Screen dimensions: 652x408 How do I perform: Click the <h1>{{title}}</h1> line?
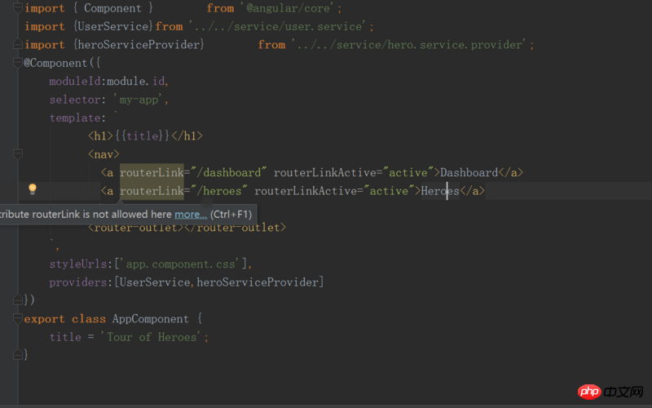[145, 136]
